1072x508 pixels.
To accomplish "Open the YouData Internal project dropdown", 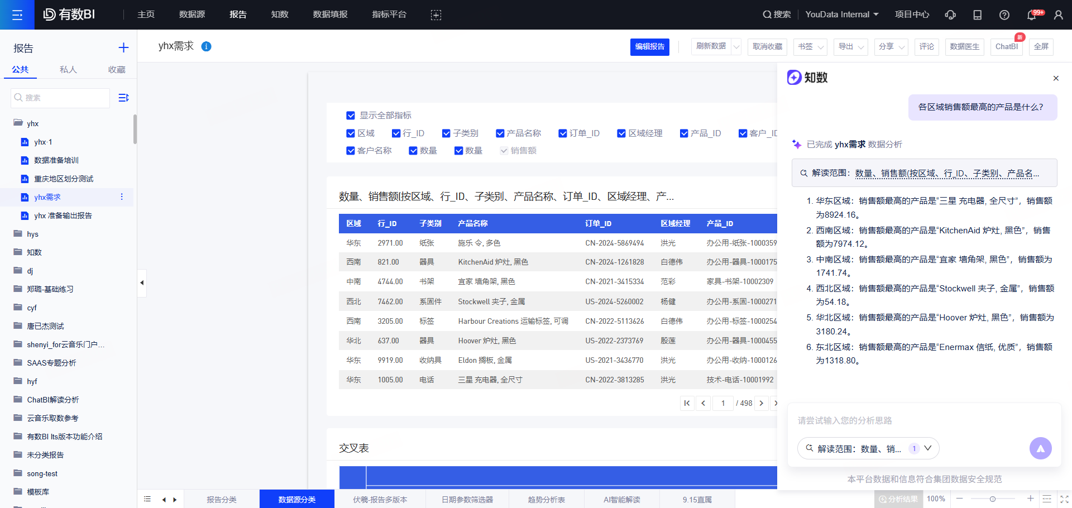I will pos(841,15).
